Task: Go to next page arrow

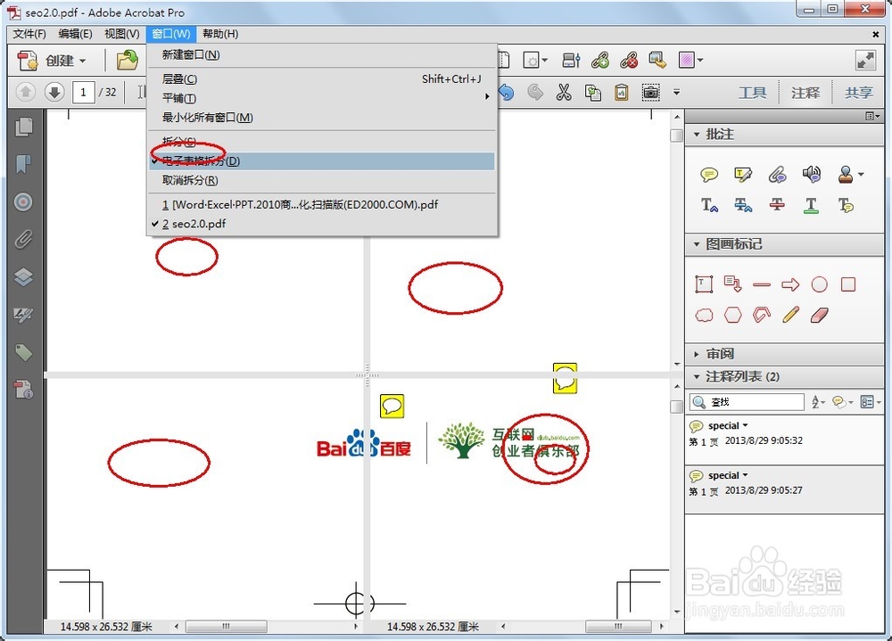Action: pos(54,92)
